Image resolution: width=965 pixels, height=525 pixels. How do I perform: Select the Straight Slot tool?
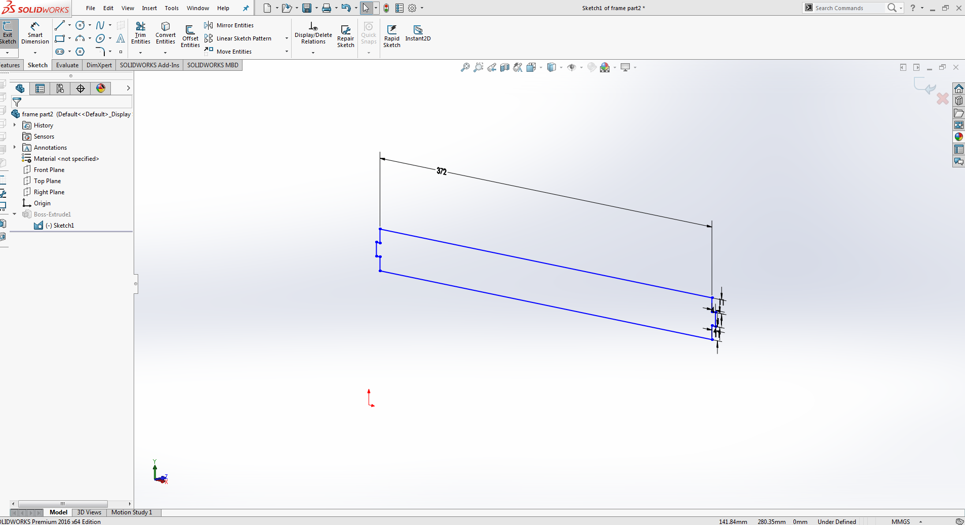60,52
